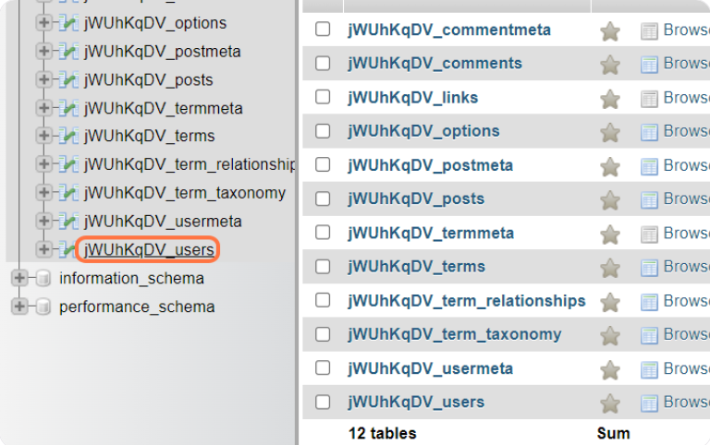710x445 pixels.
Task: Star the jWUhKqDV_links table as favorite
Action: (x=610, y=99)
